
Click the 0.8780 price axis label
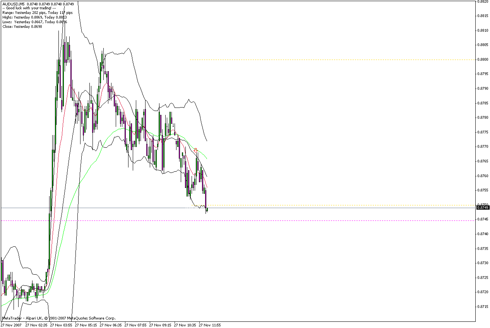click(x=483, y=118)
